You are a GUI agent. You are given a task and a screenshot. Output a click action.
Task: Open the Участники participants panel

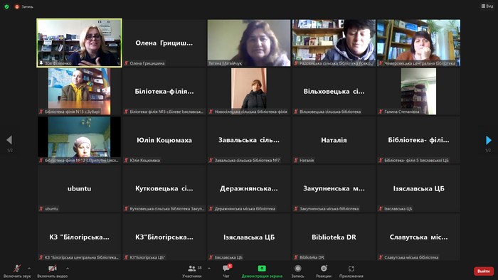pos(192,271)
